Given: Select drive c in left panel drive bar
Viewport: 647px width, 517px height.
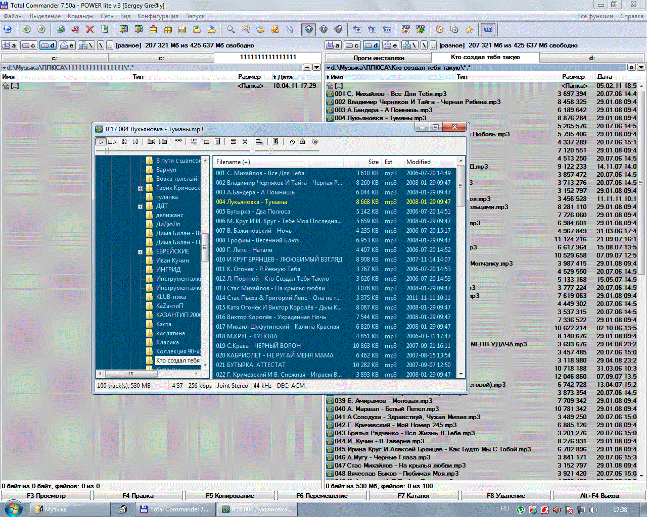Looking at the screenshot, I should (28, 45).
